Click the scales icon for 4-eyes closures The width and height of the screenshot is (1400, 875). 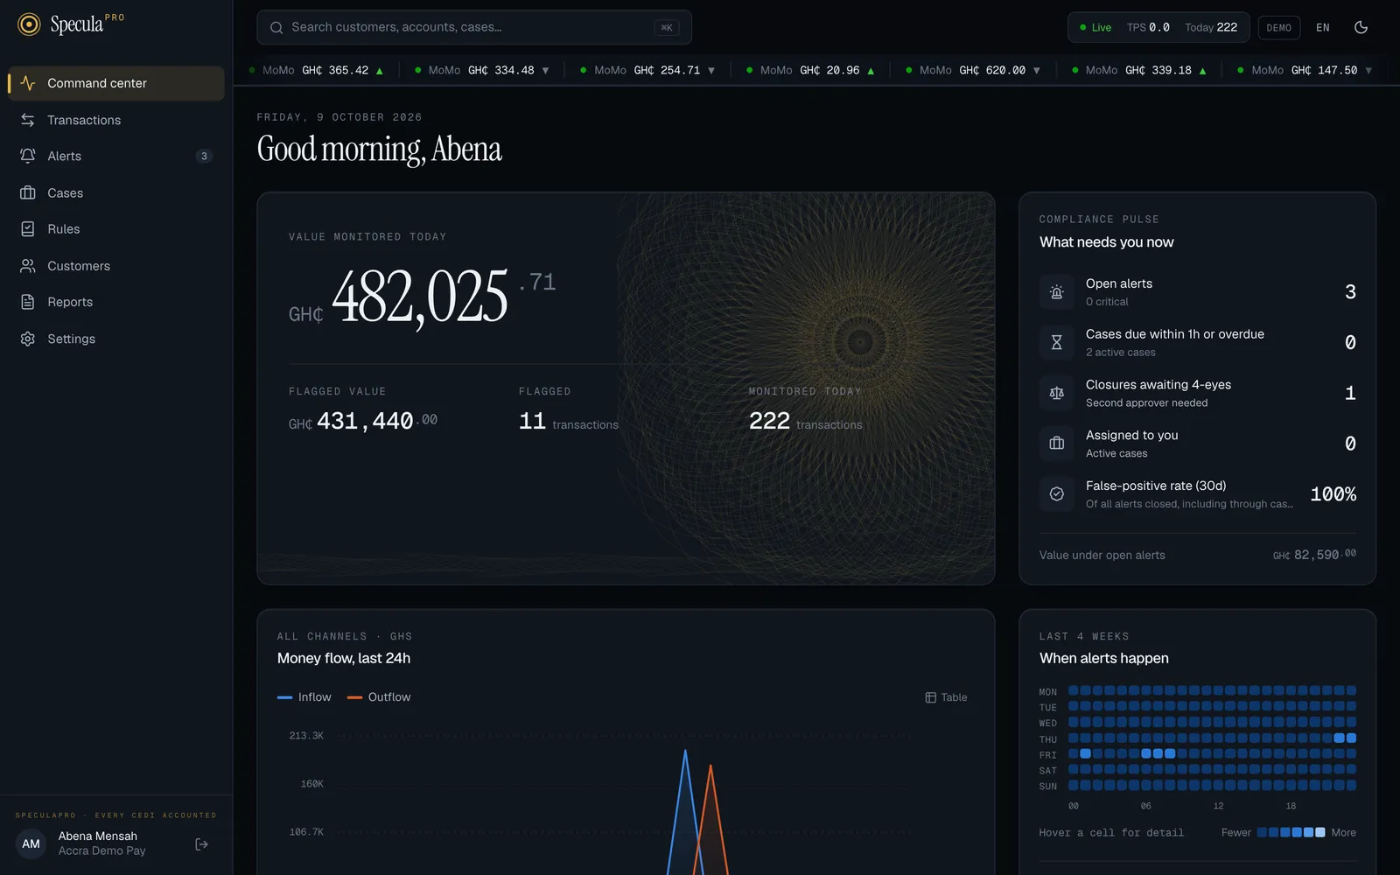[x=1057, y=394]
